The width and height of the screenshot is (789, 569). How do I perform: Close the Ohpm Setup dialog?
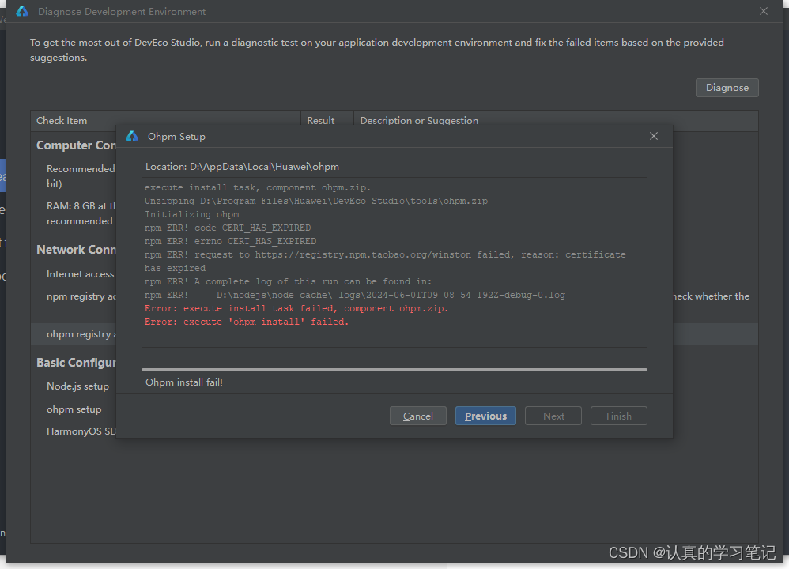(x=654, y=137)
